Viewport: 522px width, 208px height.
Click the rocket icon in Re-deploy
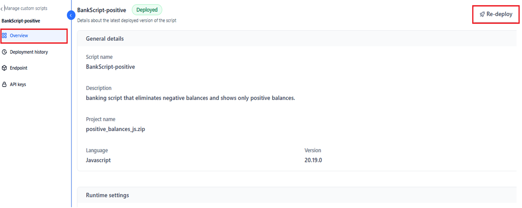(482, 14)
